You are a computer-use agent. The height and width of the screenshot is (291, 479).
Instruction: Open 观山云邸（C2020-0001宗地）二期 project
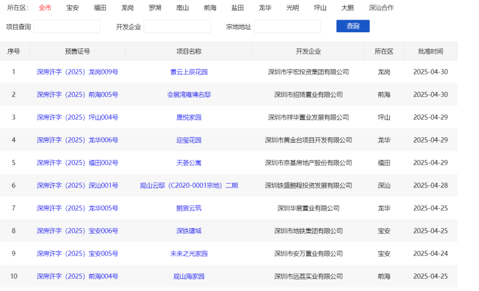point(188,185)
